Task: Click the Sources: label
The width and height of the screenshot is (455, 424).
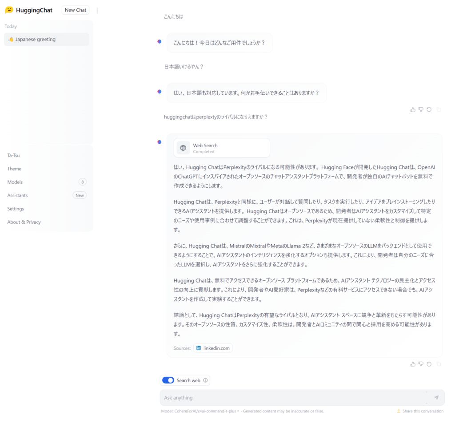Action: (182, 348)
